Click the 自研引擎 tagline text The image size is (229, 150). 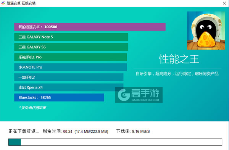point(177,73)
